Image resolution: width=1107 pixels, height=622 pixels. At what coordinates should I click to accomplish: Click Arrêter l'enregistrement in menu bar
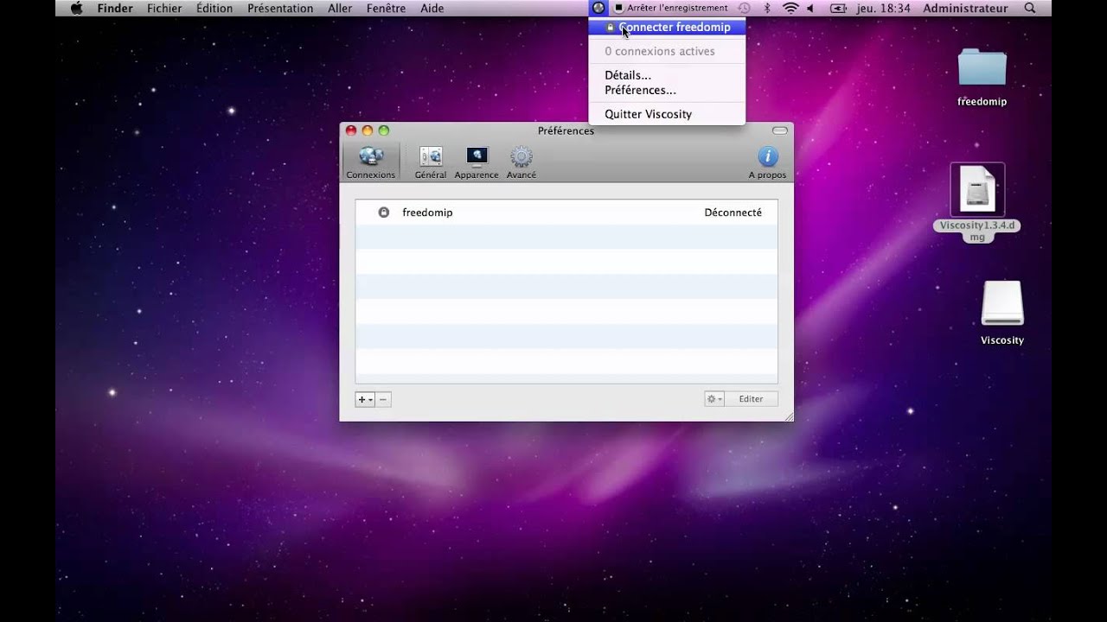[671, 8]
